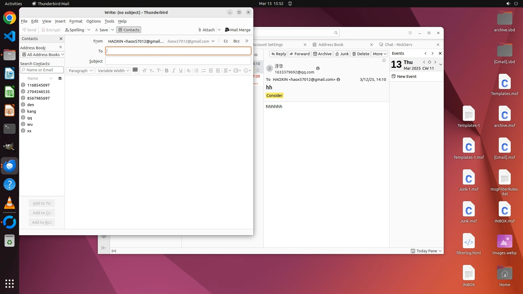Toggle underline text formatting

pos(181,71)
